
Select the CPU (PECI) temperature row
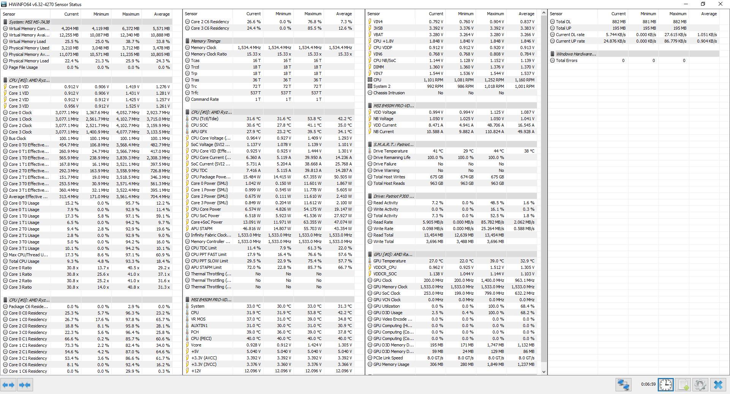pos(270,338)
